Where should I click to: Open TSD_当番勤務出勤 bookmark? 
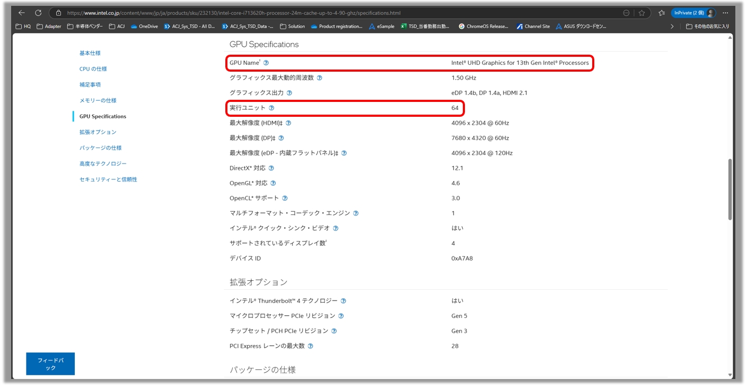[425, 26]
